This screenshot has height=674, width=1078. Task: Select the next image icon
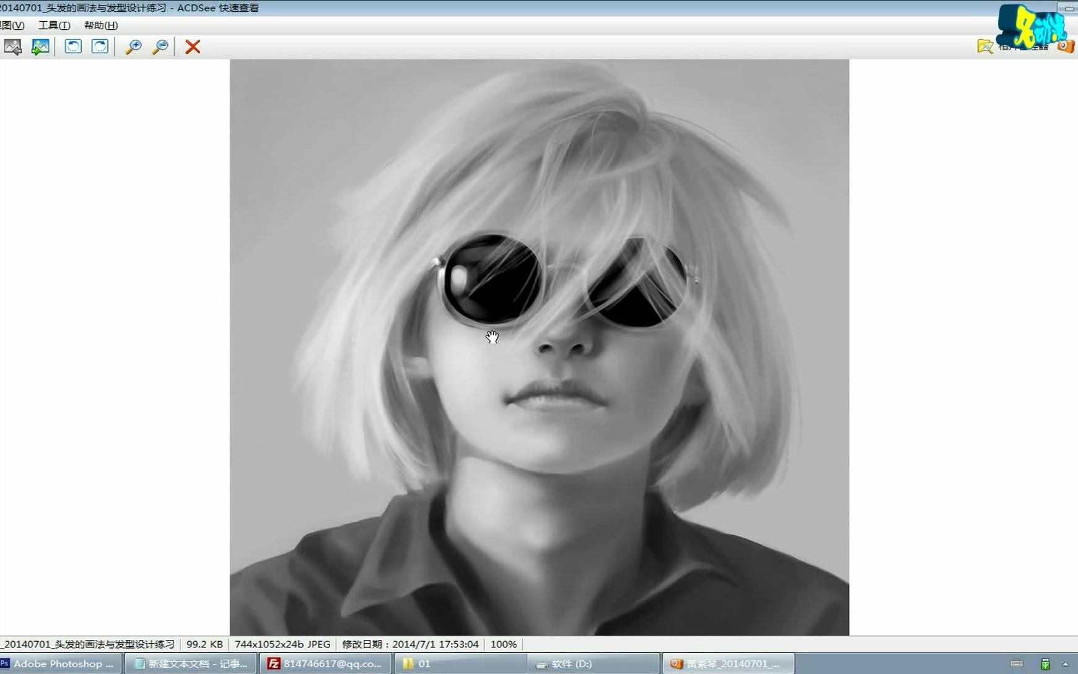pyautogui.click(x=39, y=47)
